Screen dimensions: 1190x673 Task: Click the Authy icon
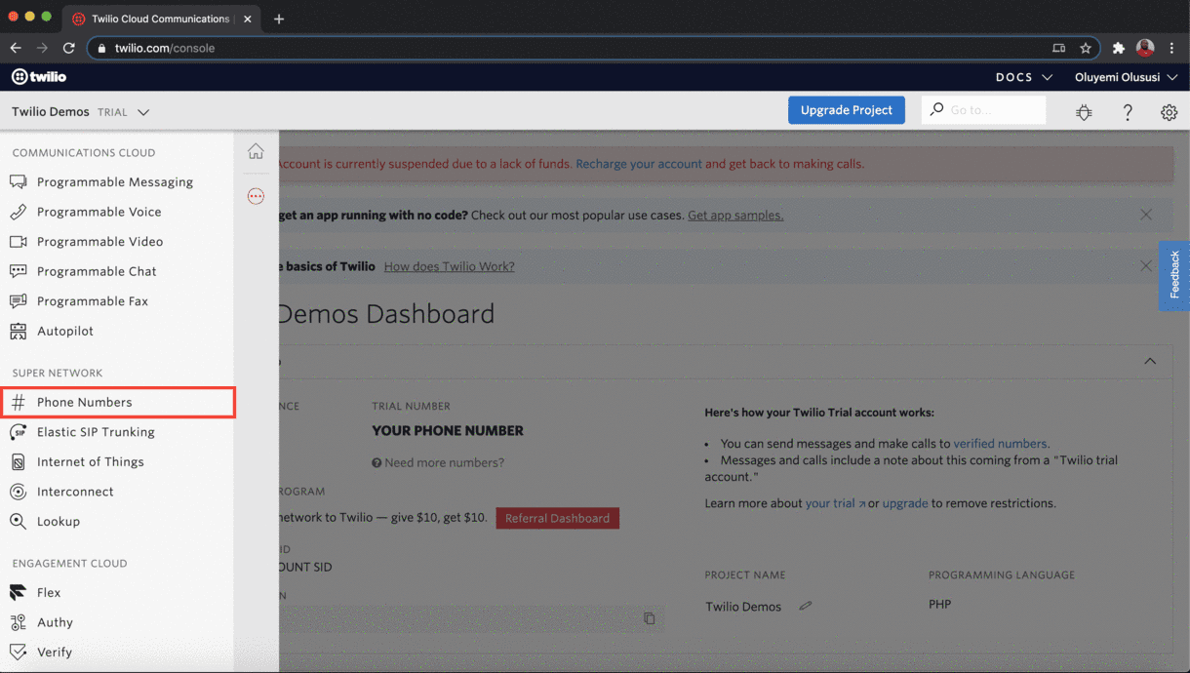[x=18, y=622]
